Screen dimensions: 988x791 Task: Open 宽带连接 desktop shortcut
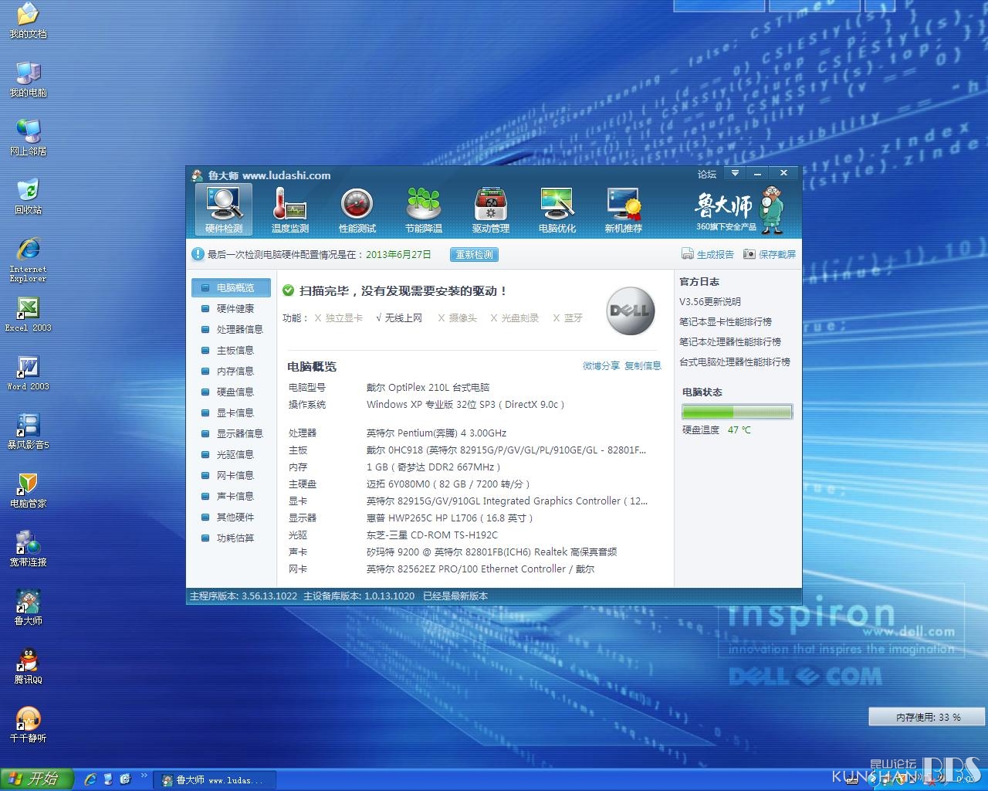point(28,549)
